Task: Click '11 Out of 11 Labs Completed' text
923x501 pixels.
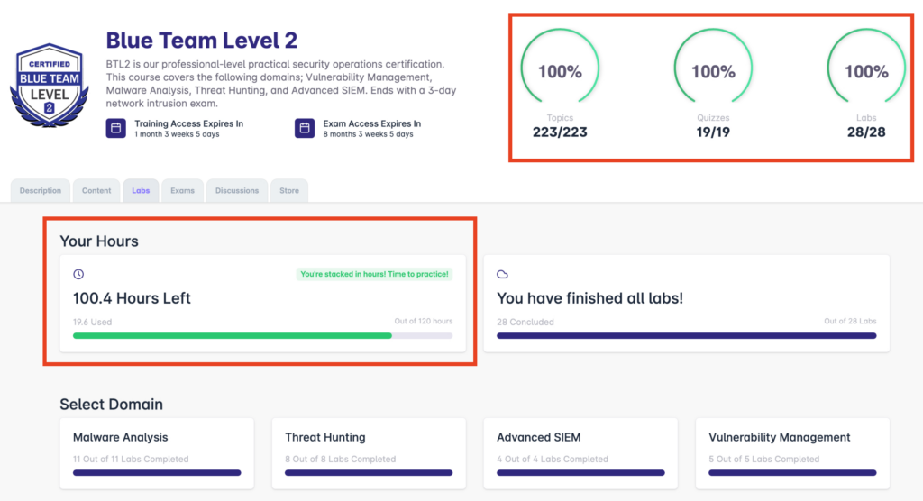Action: [131, 460]
